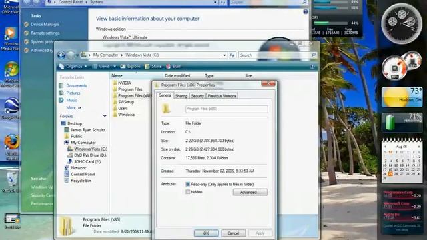Click OK in Properties dialog
The image size is (427, 240).
point(206,233)
